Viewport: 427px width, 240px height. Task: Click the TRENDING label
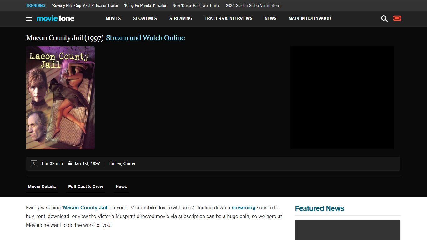coord(36,6)
